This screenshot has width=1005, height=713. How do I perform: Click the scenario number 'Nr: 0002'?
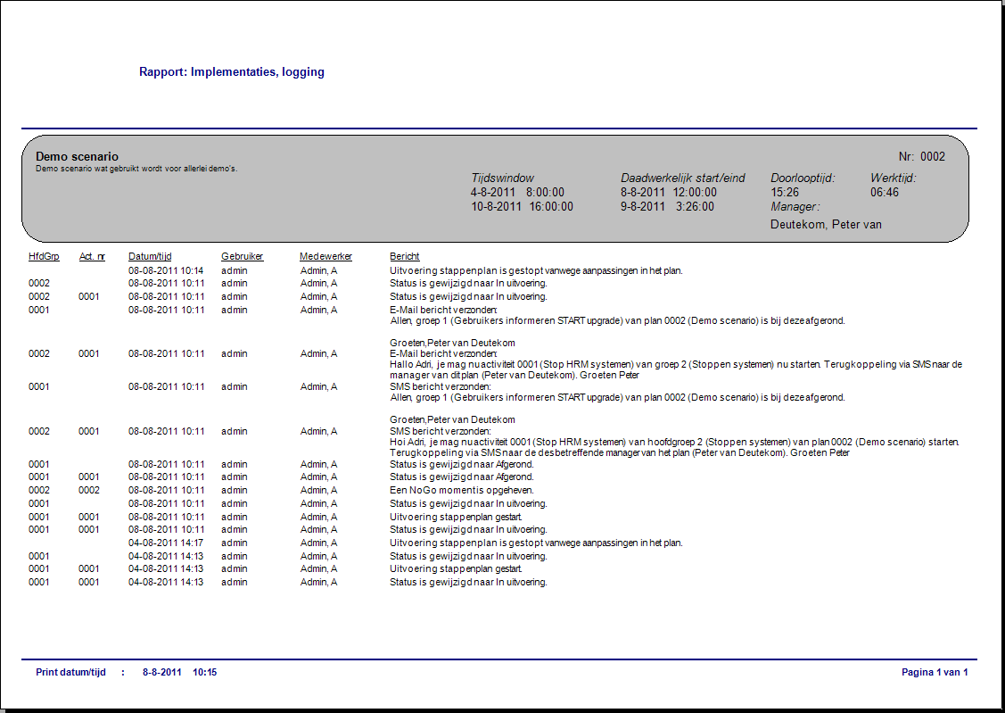[921, 156]
